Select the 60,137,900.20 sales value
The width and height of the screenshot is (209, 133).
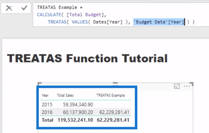(78, 112)
